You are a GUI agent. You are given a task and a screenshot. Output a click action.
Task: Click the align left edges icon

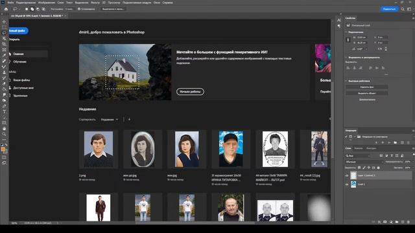tap(348, 68)
